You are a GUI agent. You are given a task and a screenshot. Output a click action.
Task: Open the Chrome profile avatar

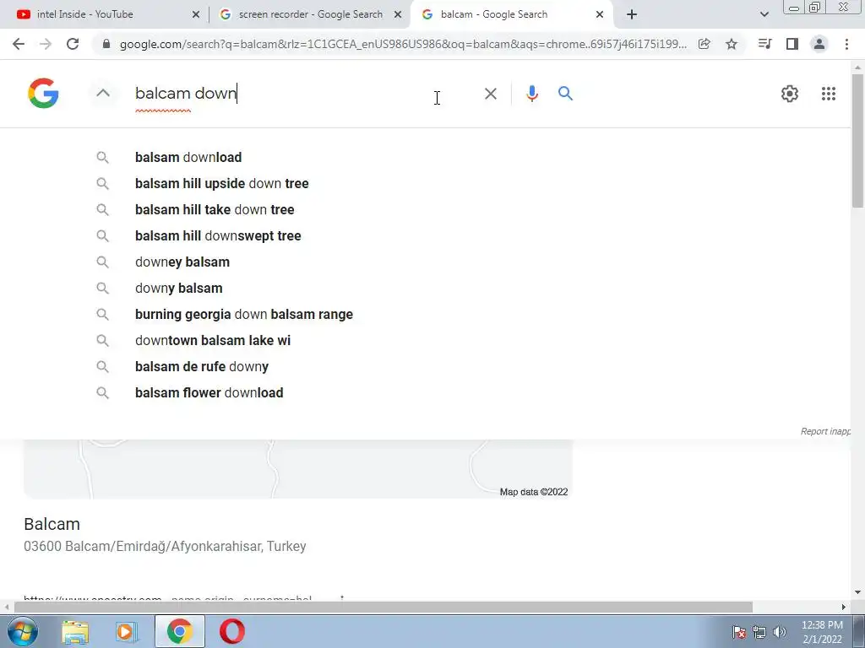coord(819,44)
